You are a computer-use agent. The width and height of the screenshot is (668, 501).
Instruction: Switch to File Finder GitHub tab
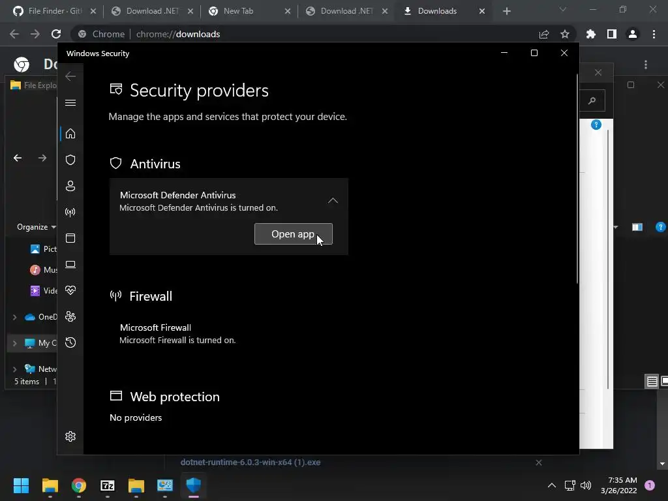[54, 11]
